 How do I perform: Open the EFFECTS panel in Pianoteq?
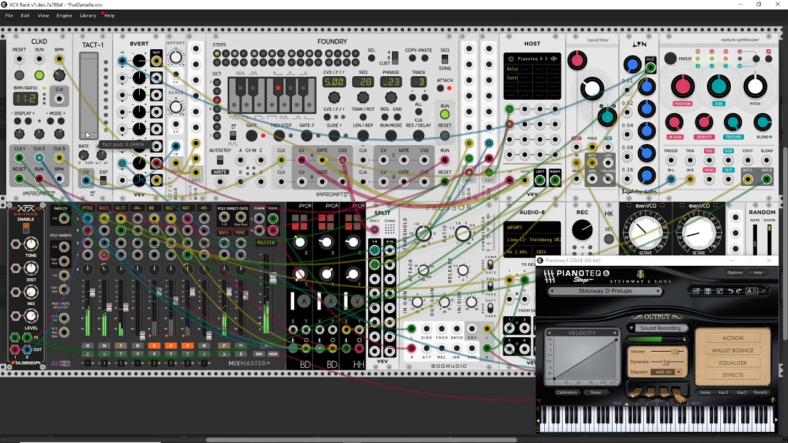pyautogui.click(x=733, y=375)
